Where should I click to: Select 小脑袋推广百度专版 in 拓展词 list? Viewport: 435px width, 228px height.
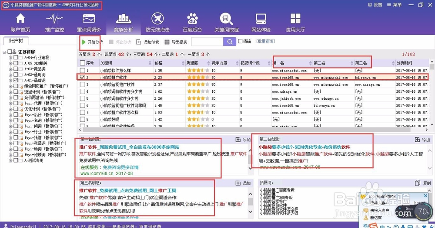click(277, 190)
